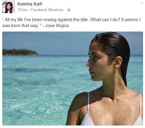Click the word 'Mentions' in post metadata

coord(56,10)
